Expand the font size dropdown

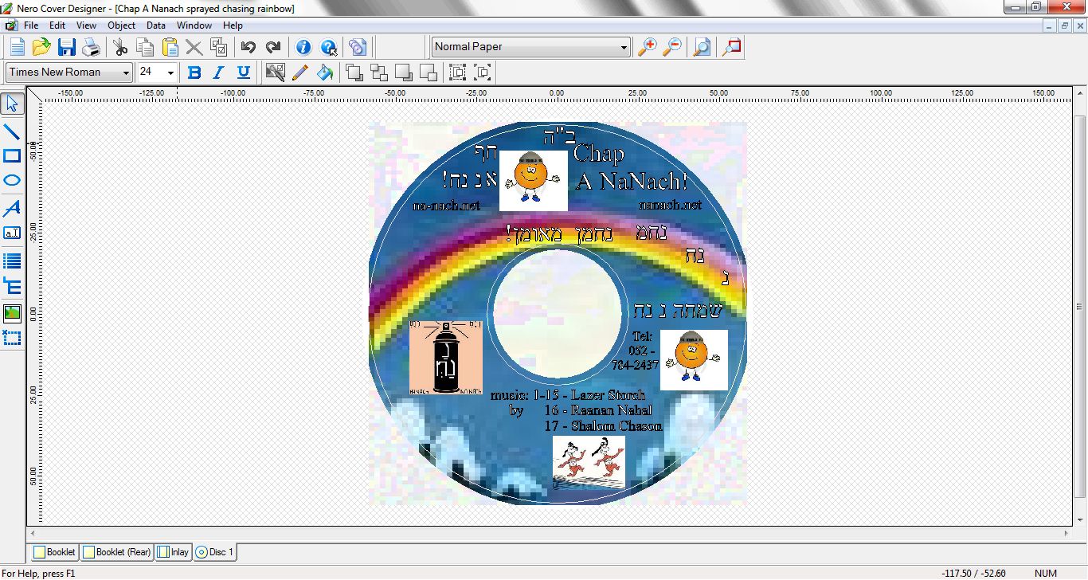tap(169, 72)
